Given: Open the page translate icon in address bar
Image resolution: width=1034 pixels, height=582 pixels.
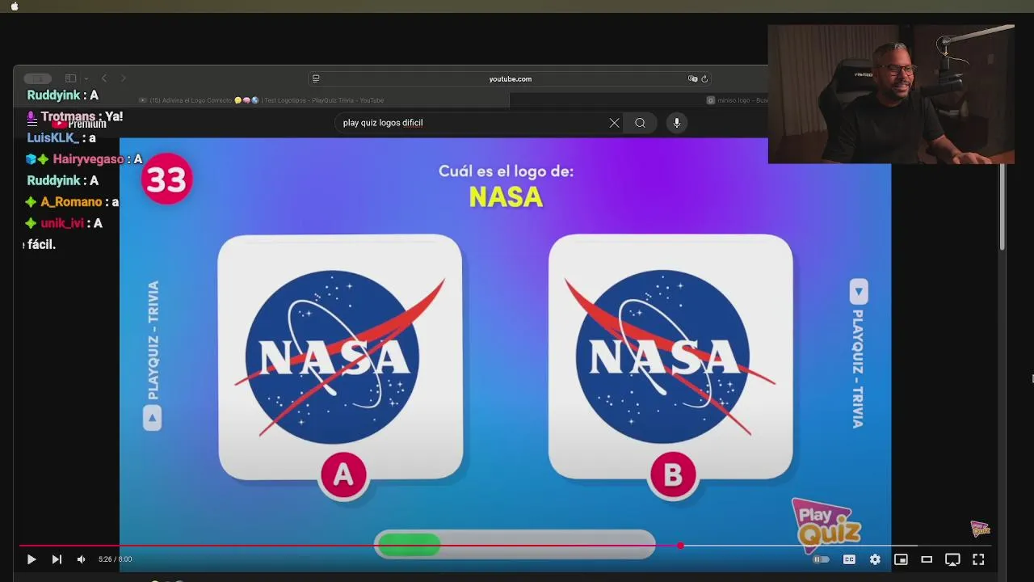Looking at the screenshot, I should 692,78.
